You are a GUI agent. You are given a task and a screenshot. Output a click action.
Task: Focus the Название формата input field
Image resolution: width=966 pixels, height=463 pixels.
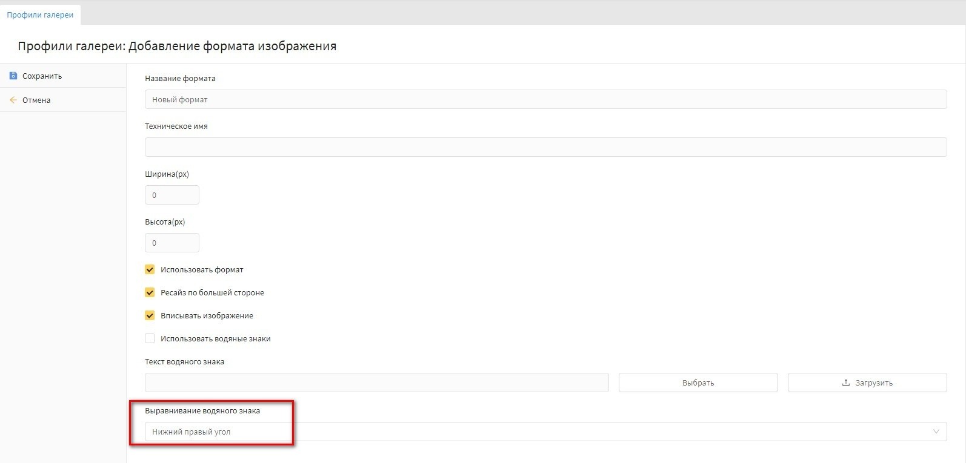545,100
